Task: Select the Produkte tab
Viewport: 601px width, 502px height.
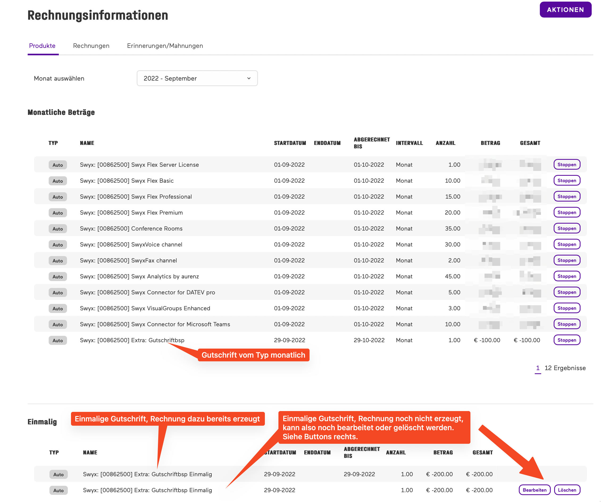Action: (x=42, y=46)
